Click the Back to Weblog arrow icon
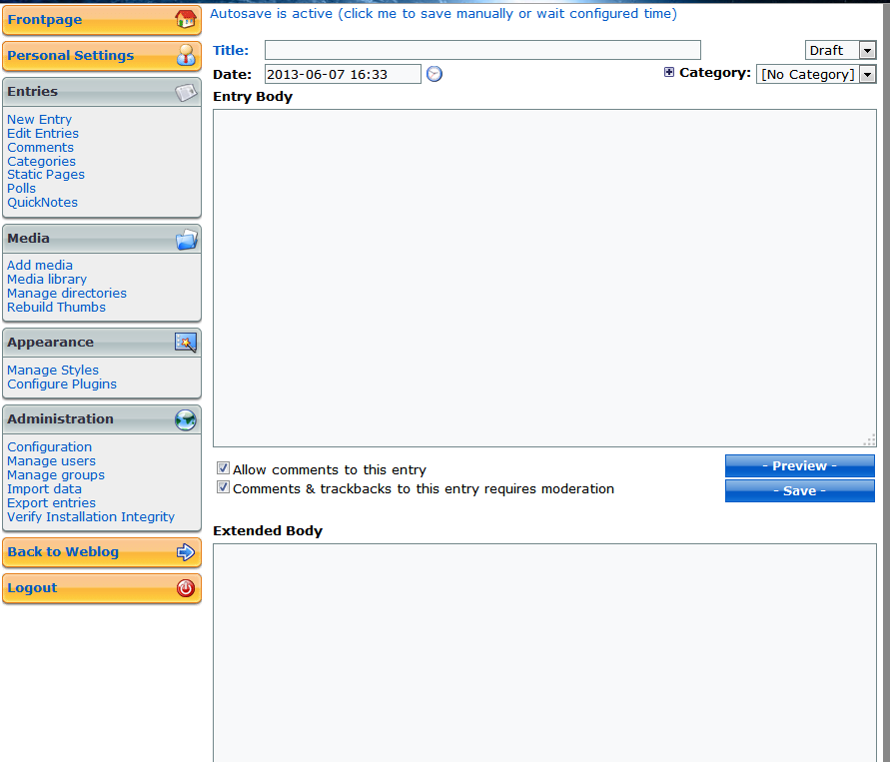The image size is (890, 762). click(x=186, y=552)
